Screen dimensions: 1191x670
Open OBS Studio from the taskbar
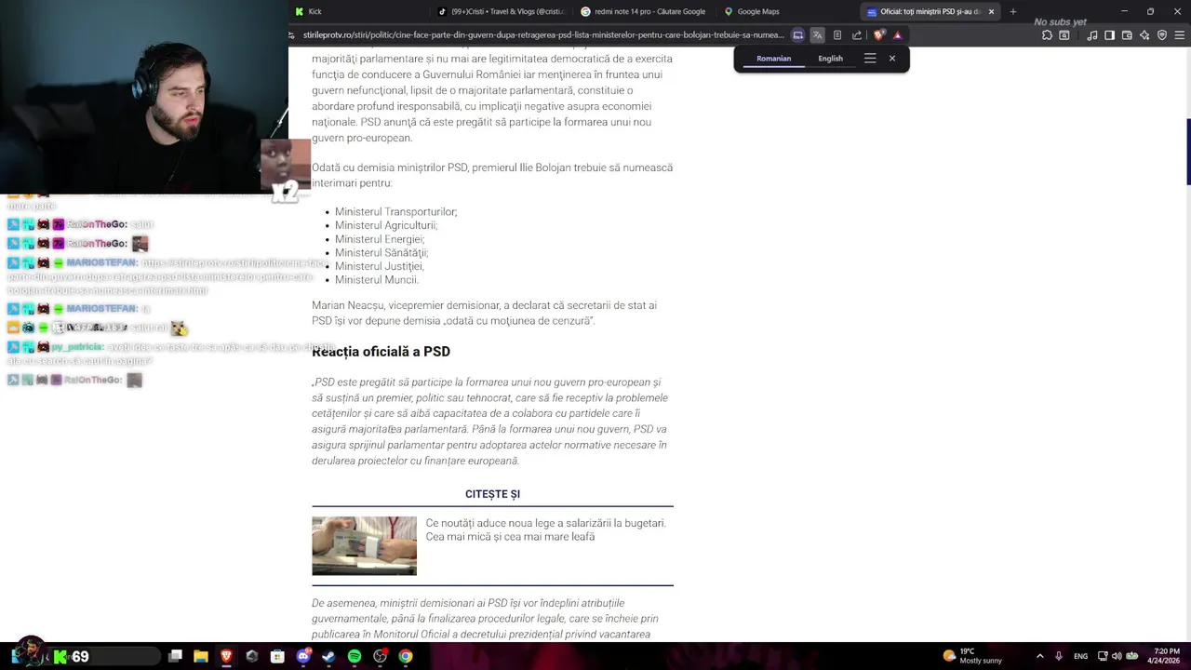(380, 656)
